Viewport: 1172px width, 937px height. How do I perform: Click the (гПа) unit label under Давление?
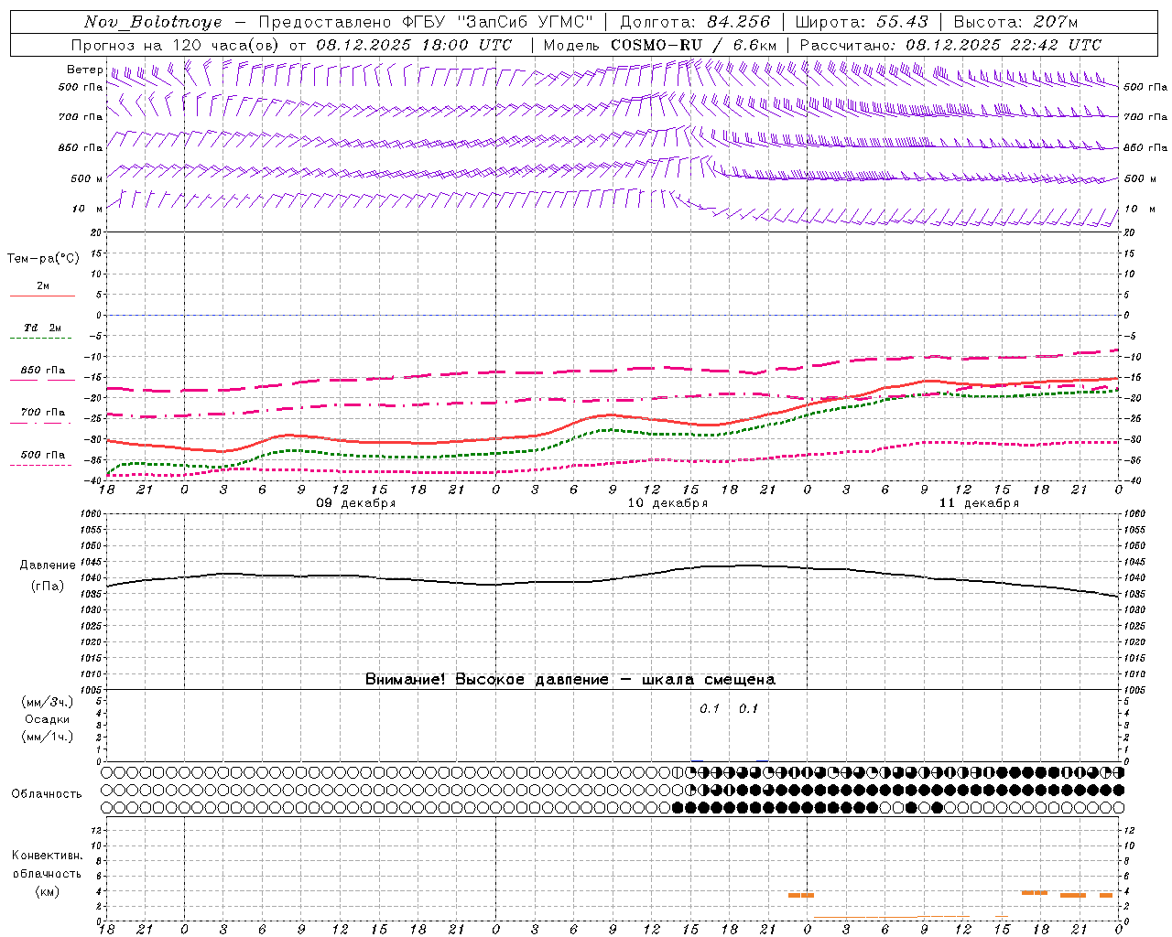tap(48, 586)
